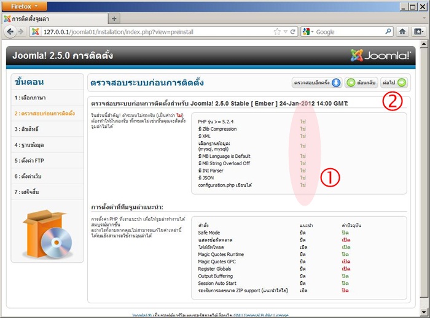The height and width of the screenshot is (318, 430).
Task: Open the tab list dropdown arrow
Action: 424,18
